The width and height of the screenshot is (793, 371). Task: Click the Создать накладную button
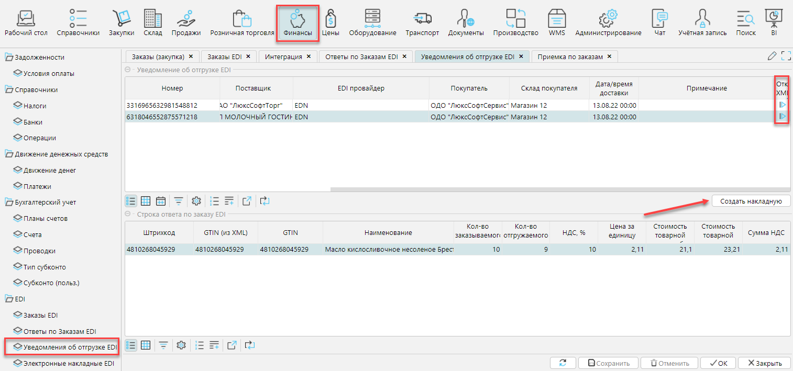coord(751,201)
